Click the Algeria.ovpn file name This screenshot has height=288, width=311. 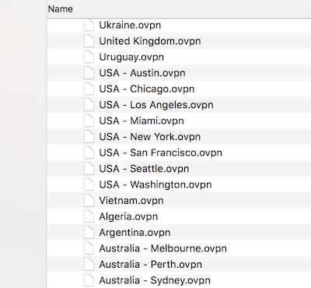click(x=128, y=216)
